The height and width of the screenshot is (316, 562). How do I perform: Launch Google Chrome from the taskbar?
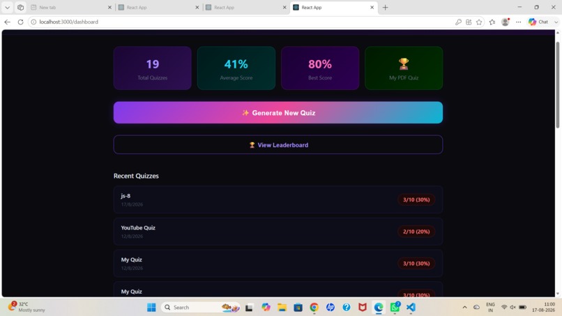point(314,308)
